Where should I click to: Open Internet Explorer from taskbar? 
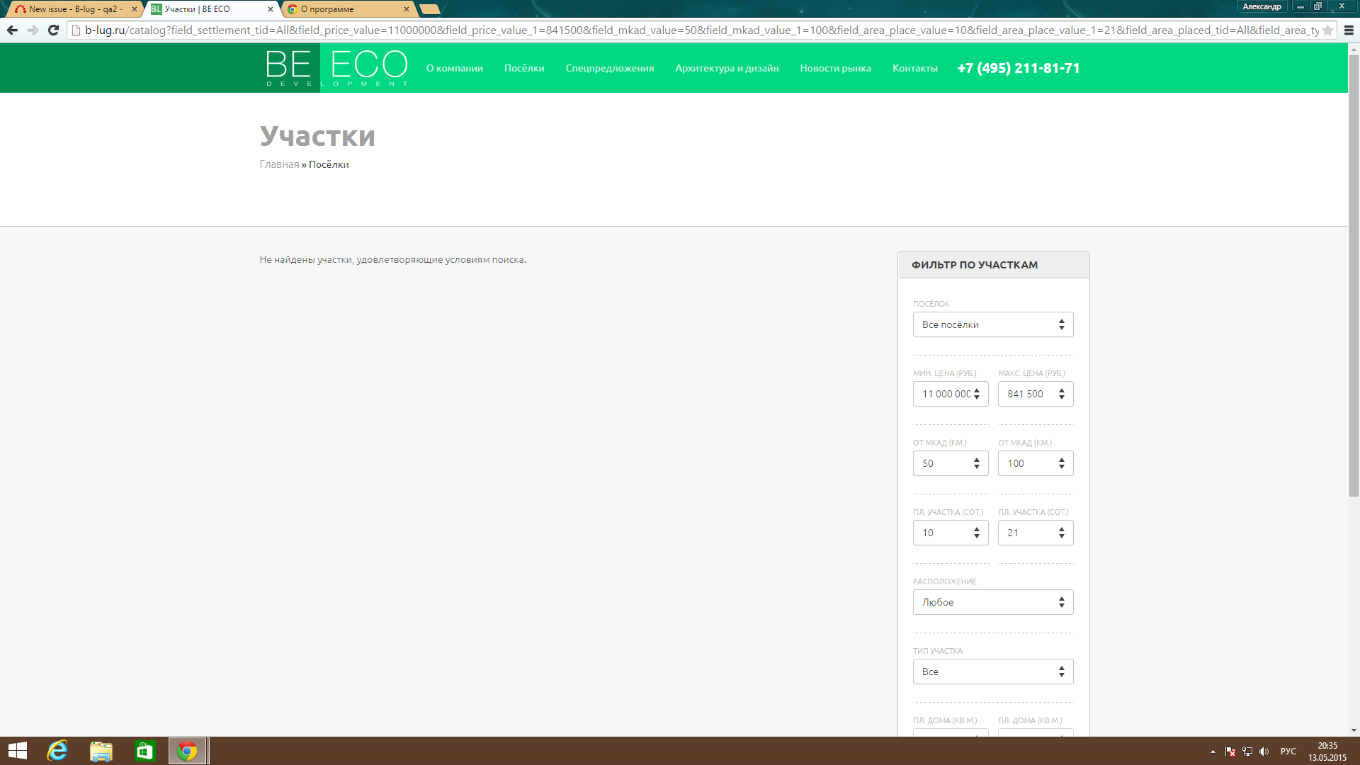(57, 751)
